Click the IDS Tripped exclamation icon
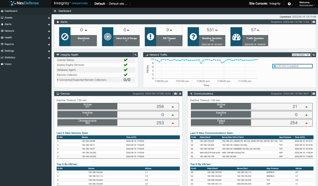Viewport: 318px width, 186px height. pos(150,37)
